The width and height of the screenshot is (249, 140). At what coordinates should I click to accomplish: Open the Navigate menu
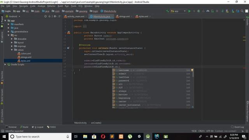coord(23,6)
